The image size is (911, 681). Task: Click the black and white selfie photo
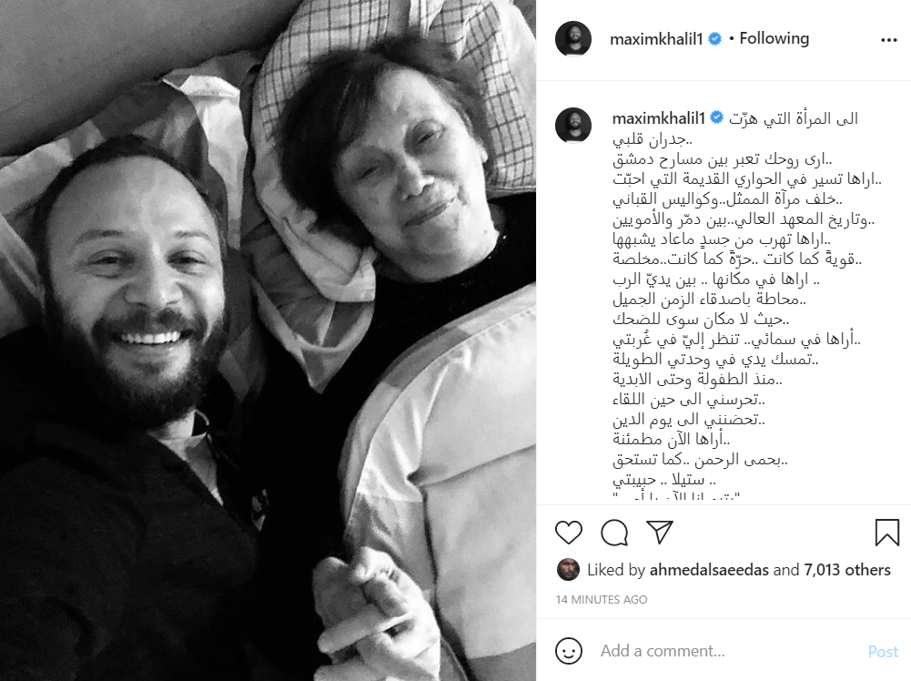pyautogui.click(x=268, y=340)
